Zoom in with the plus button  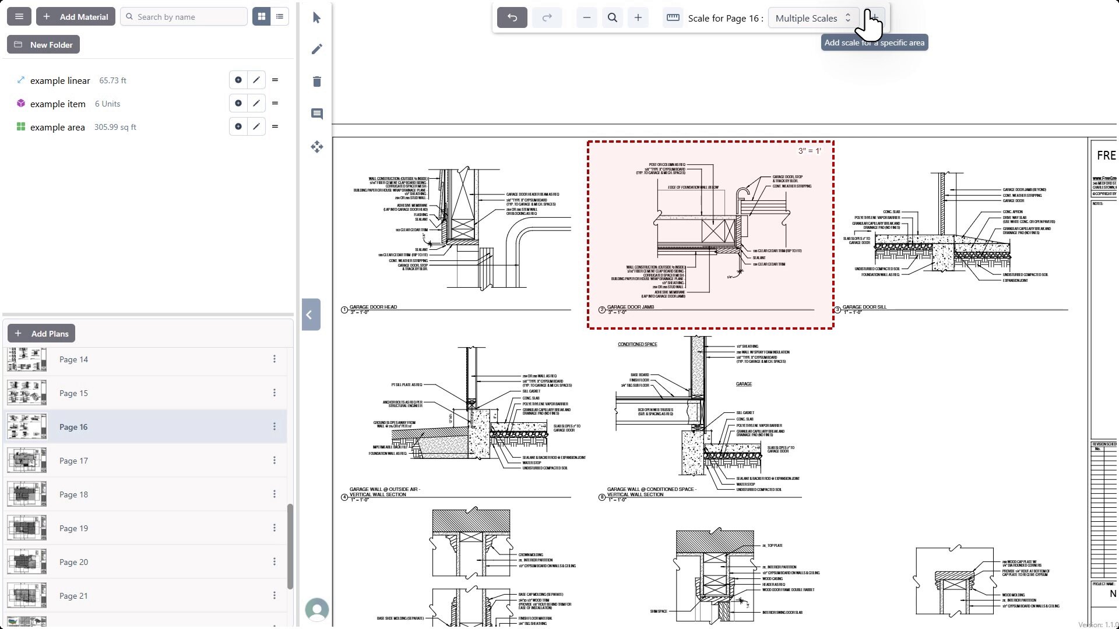click(638, 17)
